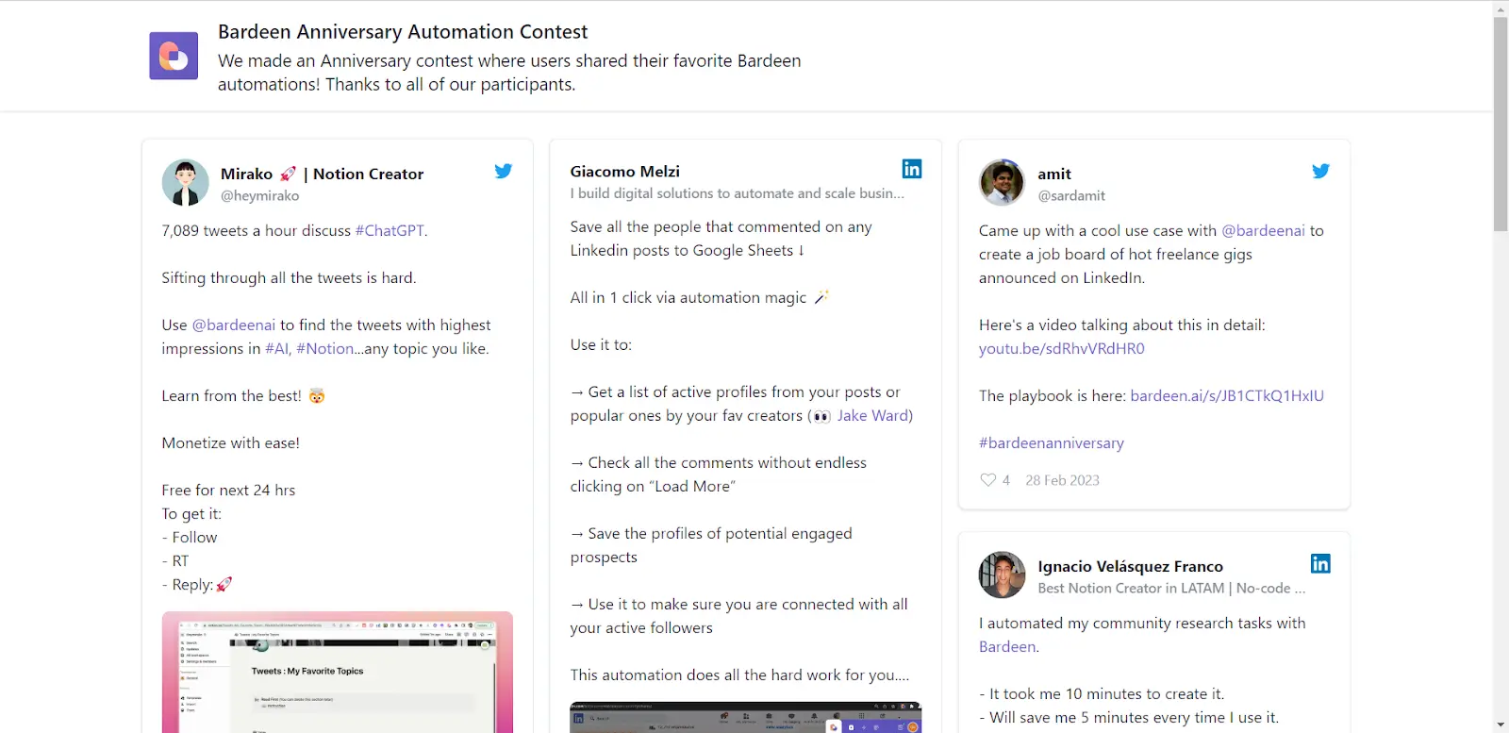Open #bardeenanniversary hashtag link

(1052, 442)
